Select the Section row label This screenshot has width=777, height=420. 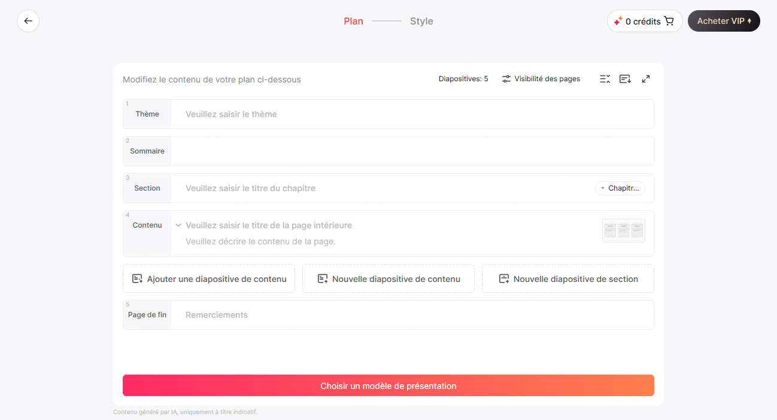tap(147, 188)
